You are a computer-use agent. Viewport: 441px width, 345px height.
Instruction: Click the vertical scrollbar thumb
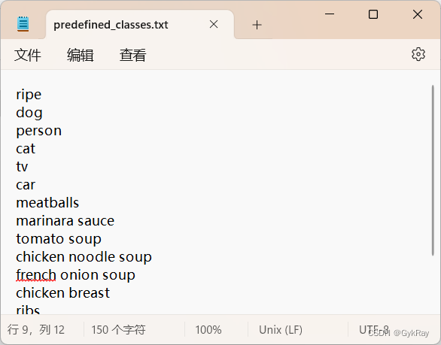(x=433, y=171)
